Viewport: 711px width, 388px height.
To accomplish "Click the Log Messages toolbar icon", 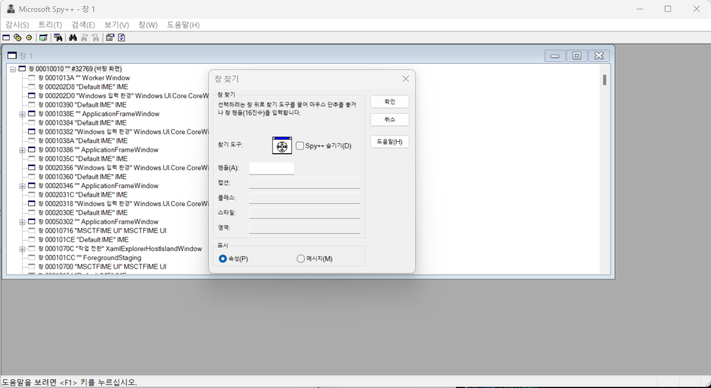I will (x=43, y=37).
